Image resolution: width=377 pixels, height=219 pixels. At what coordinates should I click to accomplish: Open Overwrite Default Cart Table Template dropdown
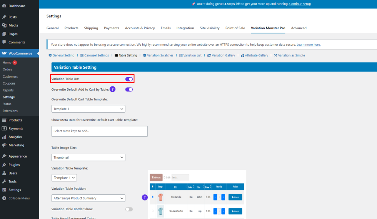pyautogui.click(x=88, y=109)
